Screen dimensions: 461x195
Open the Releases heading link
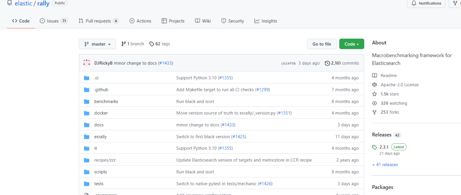click(x=382, y=135)
